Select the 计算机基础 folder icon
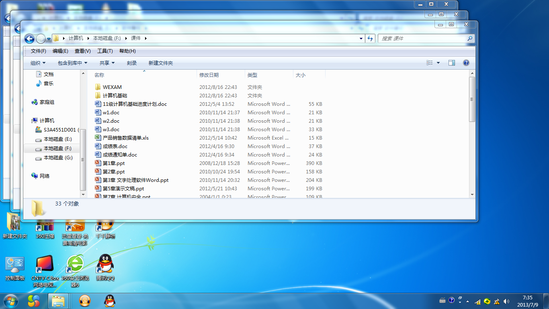This screenshot has height=309, width=549. click(x=98, y=95)
